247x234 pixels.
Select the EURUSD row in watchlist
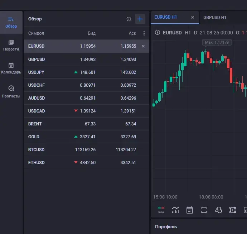pos(87,46)
